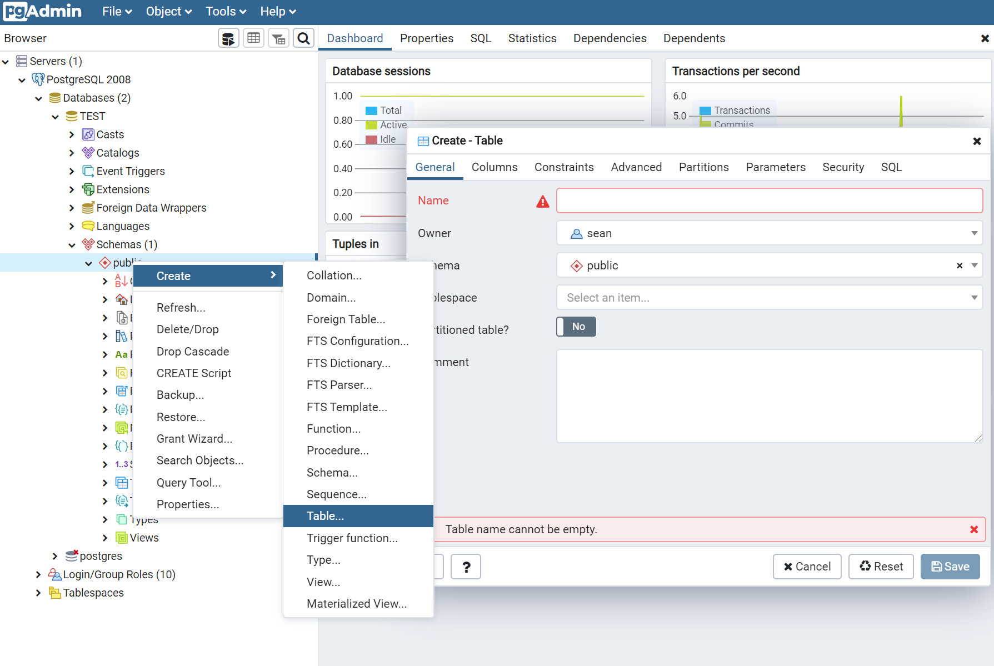The width and height of the screenshot is (994, 666).
Task: Click the Foreign Data Wrappers icon
Action: point(88,208)
